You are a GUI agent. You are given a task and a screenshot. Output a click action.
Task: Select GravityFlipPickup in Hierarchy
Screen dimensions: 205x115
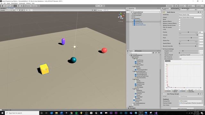[140, 25]
